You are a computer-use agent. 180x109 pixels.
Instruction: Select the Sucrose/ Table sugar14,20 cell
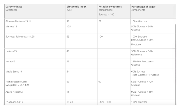click(35, 41)
